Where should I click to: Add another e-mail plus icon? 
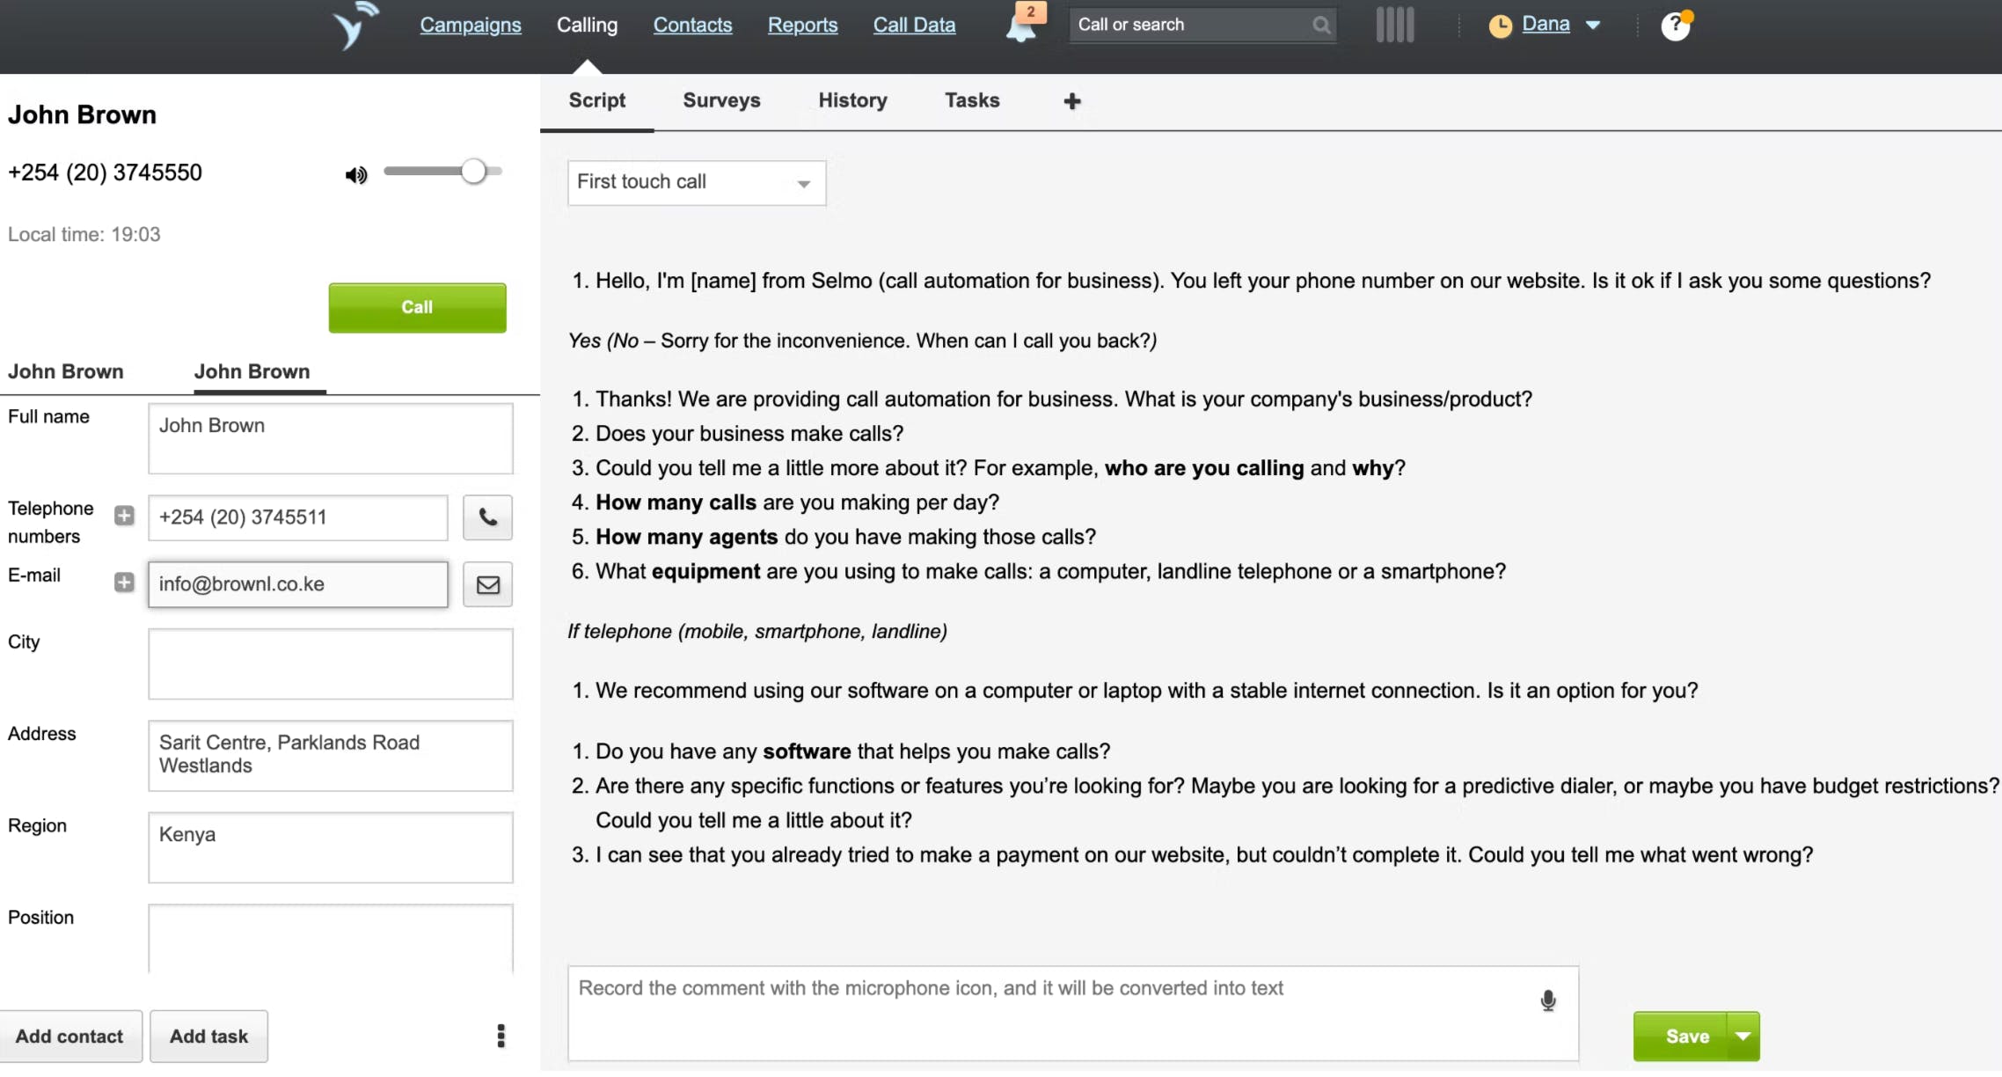[x=124, y=582]
